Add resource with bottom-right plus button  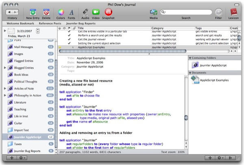pyautogui.click(x=210, y=158)
